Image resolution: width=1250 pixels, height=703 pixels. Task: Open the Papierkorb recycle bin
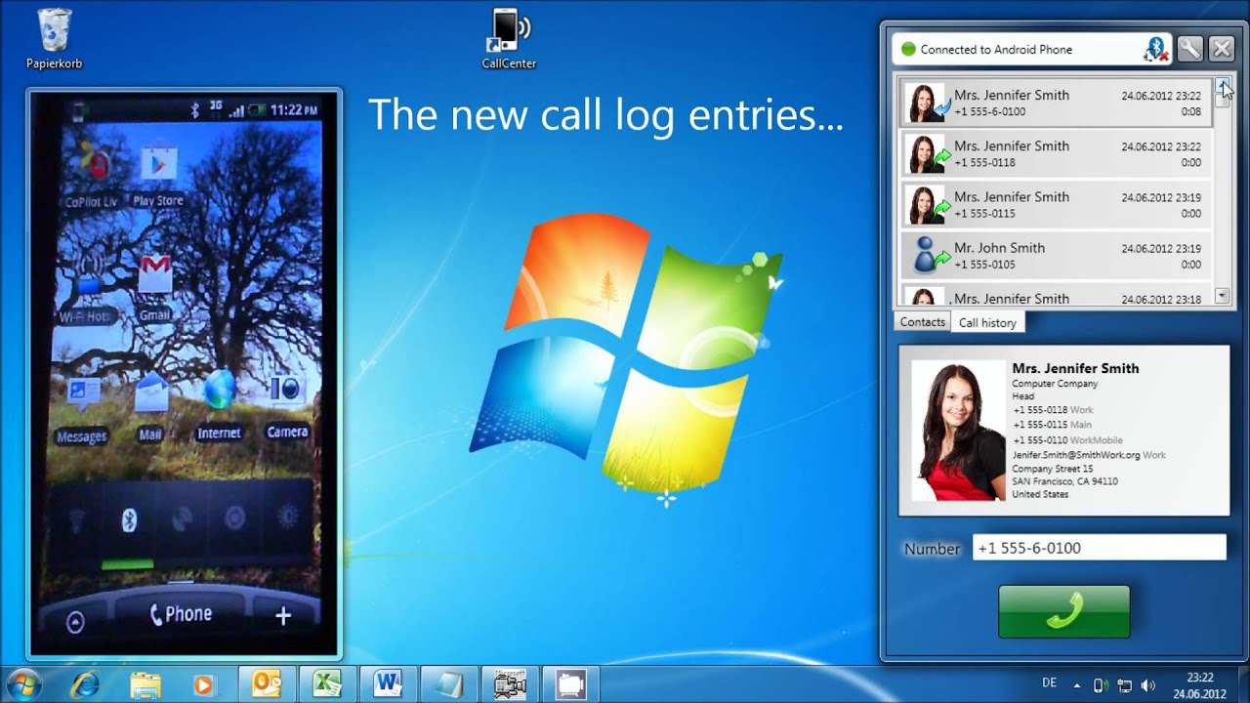pos(54,38)
